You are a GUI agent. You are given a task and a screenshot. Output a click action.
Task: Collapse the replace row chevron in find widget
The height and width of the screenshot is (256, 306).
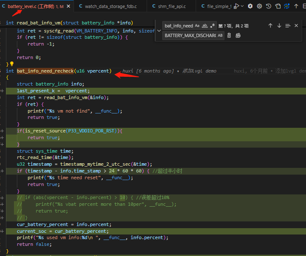tap(159, 31)
